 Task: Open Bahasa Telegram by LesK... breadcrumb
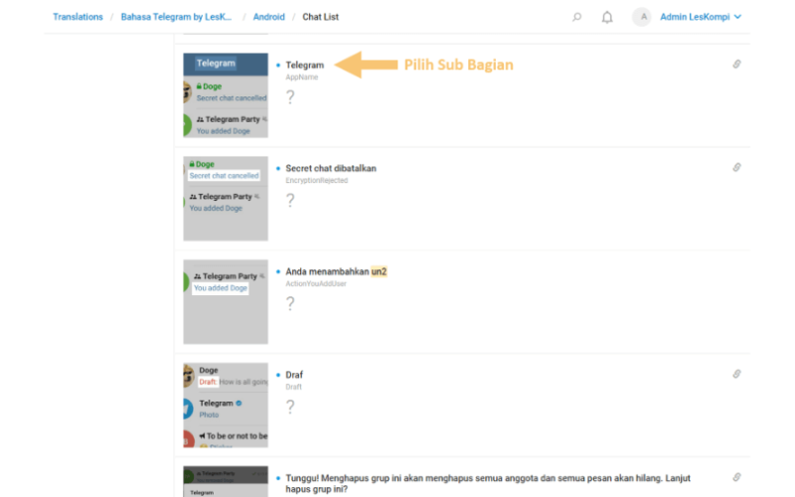tap(176, 17)
